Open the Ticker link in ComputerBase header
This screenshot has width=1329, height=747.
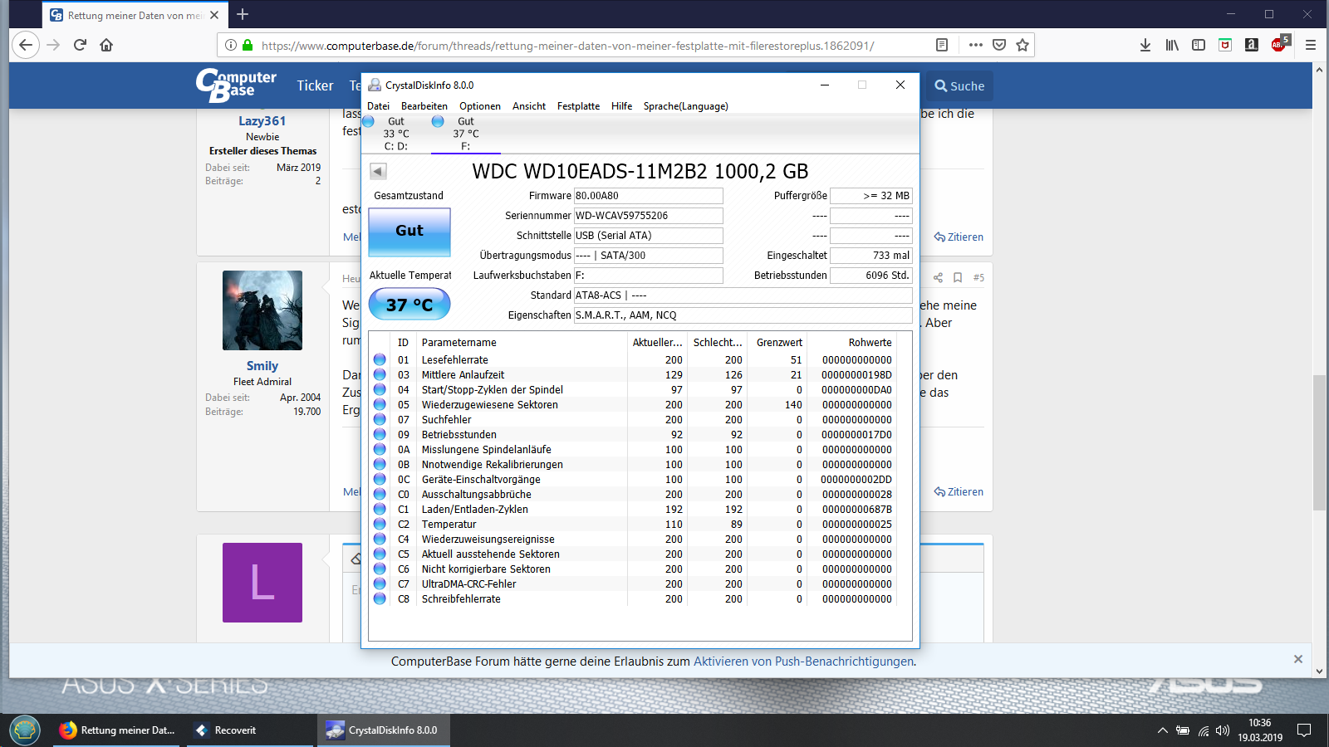coord(315,85)
